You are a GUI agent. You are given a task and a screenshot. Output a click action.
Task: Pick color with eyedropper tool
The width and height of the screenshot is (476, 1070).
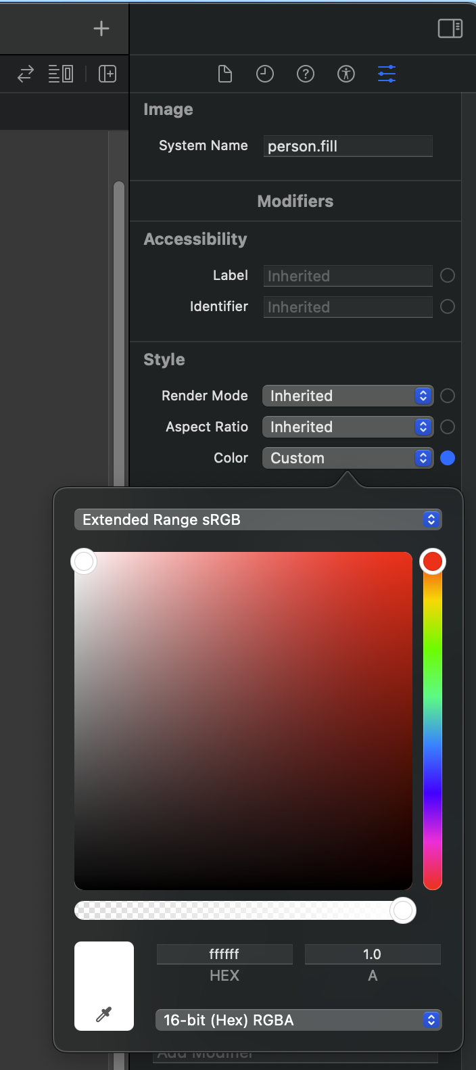[x=104, y=1014]
